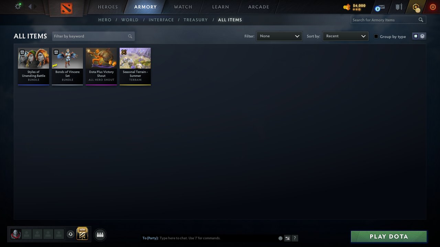
Task: Open the HEROES main tab
Action: (108, 7)
